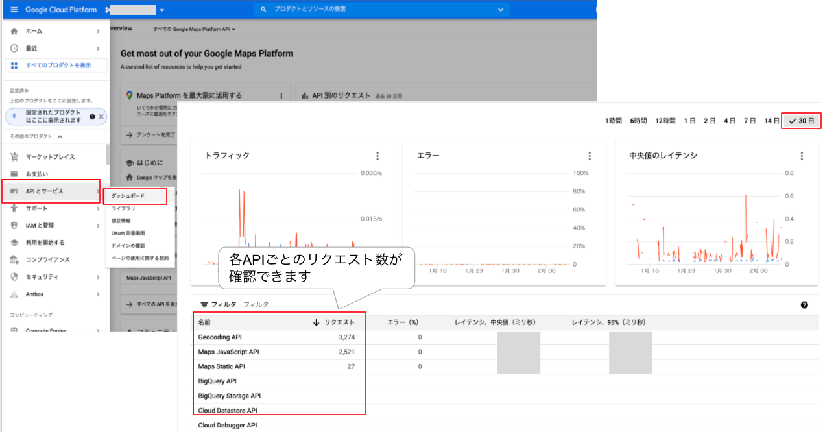Click the サポート person icon
The width and height of the screenshot is (825, 432).
coord(14,208)
